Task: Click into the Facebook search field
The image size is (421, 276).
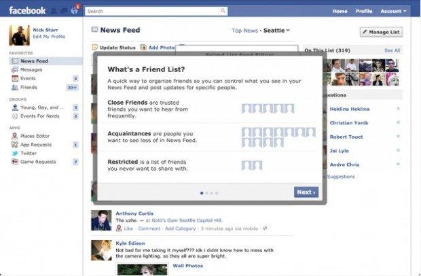Action: click(153, 11)
